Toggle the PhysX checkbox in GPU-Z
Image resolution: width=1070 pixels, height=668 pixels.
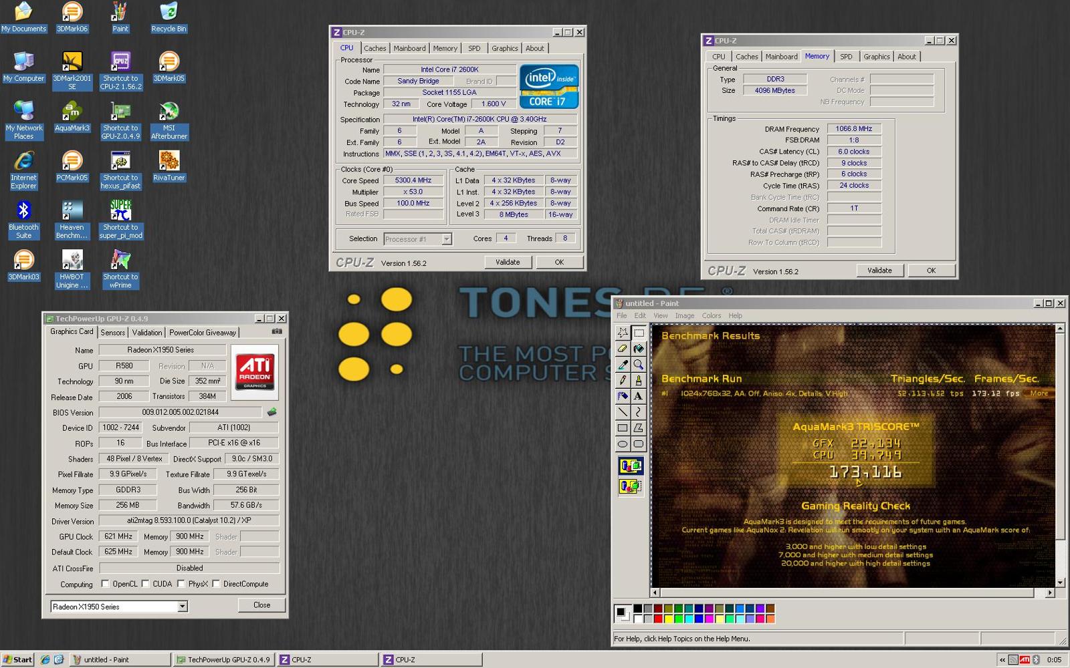point(181,584)
